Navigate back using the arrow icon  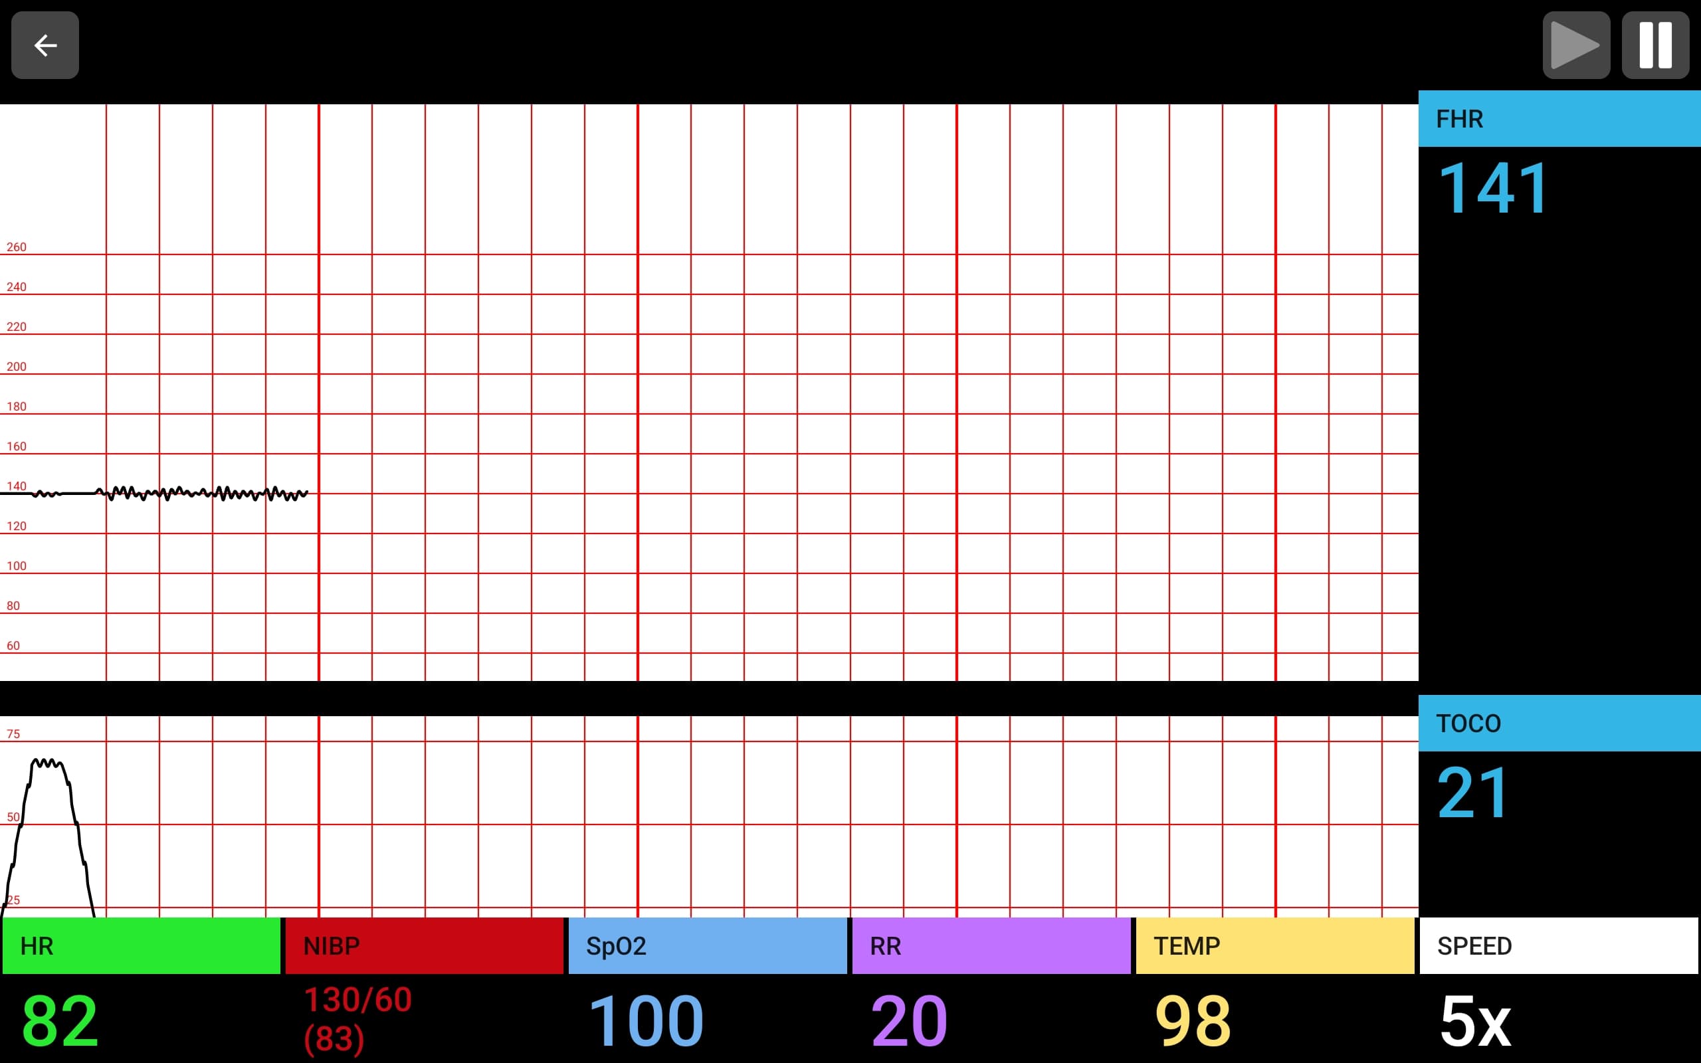click(45, 45)
